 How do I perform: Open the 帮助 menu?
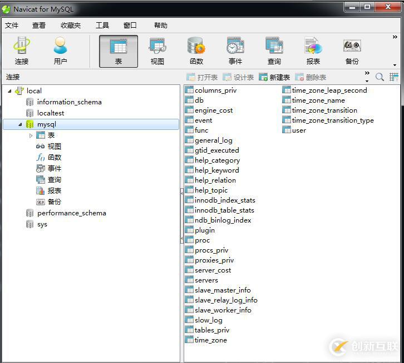pyautogui.click(x=160, y=25)
